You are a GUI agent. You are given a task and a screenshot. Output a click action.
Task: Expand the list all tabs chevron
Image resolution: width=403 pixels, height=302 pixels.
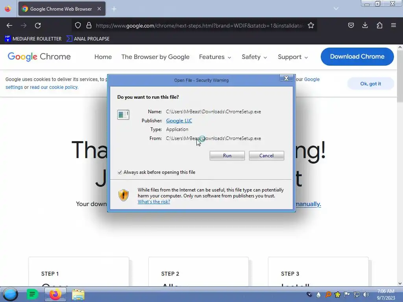pos(336,9)
